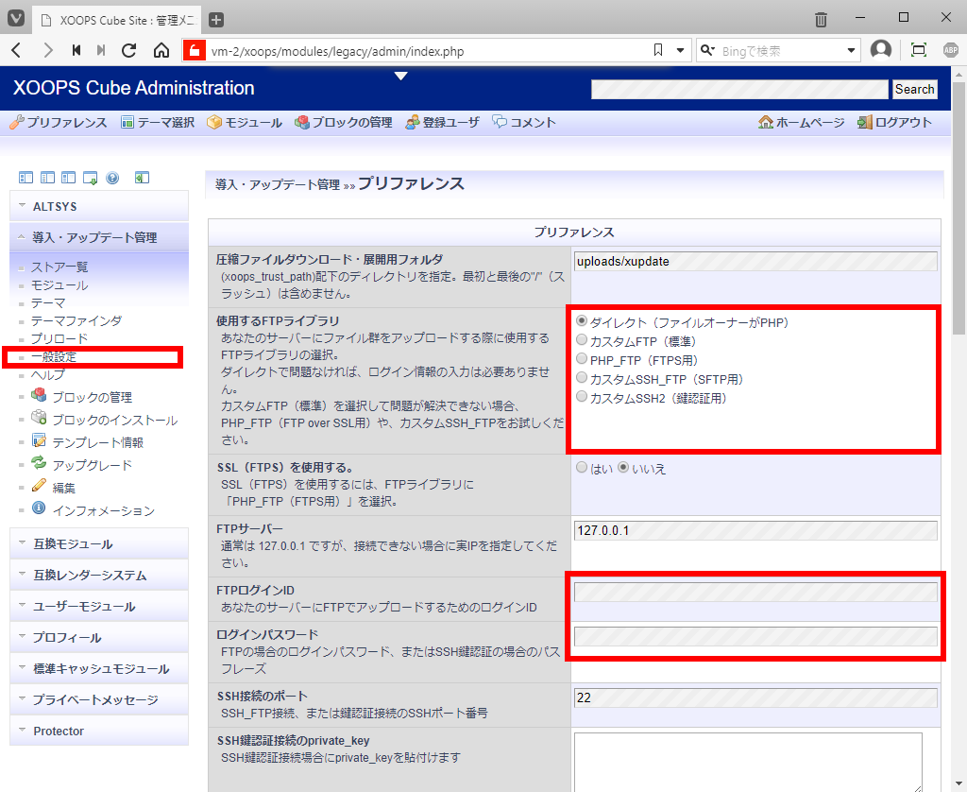The image size is (967, 792).
Task: Choose いいえ for SSL（FTPS）を使用する
Action: pyautogui.click(x=623, y=468)
